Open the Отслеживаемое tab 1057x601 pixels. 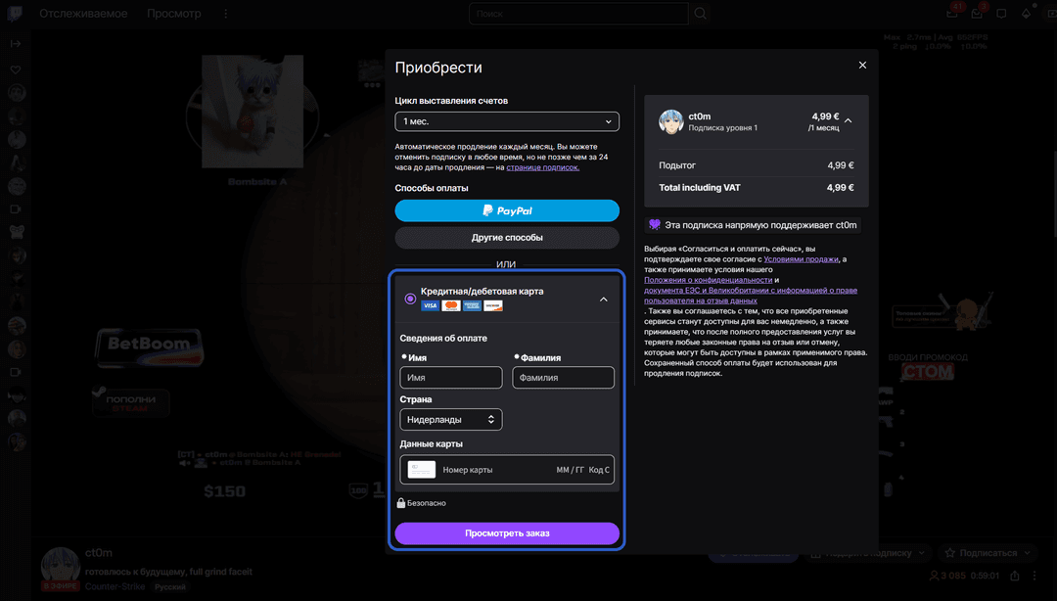pyautogui.click(x=83, y=14)
